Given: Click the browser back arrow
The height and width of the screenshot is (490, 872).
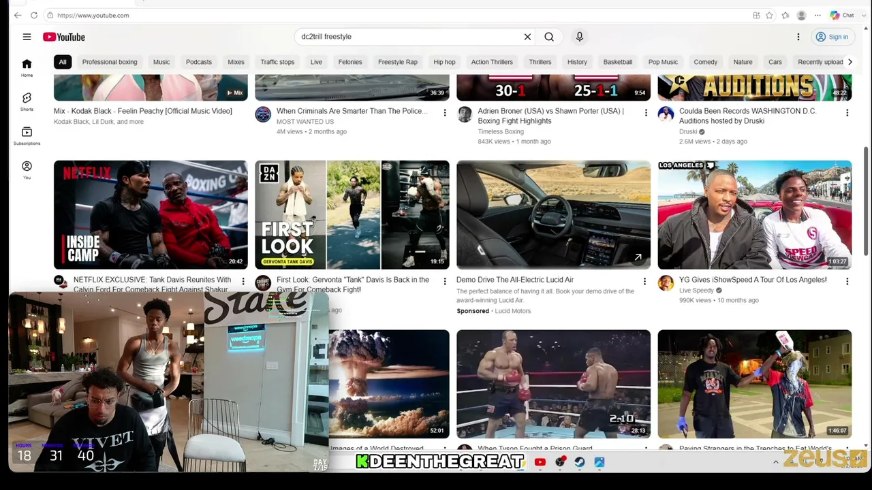Looking at the screenshot, I should (x=18, y=15).
